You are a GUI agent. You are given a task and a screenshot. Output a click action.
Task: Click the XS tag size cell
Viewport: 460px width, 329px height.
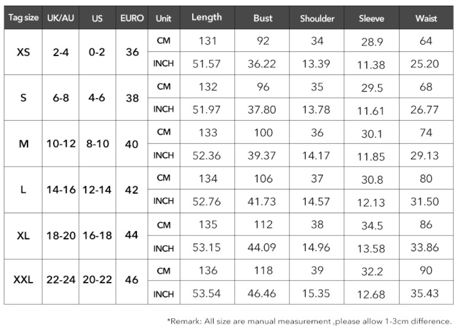[x=23, y=52]
